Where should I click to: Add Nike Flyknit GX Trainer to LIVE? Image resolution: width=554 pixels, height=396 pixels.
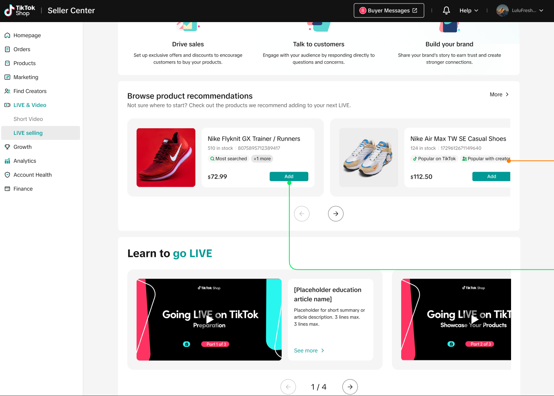point(289,176)
